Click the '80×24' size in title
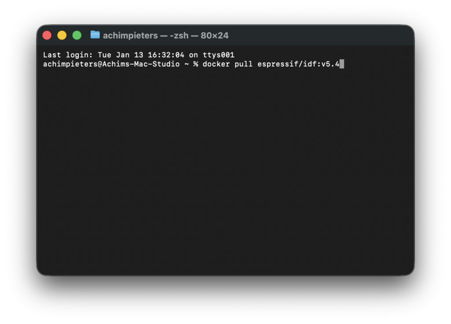 [214, 35]
